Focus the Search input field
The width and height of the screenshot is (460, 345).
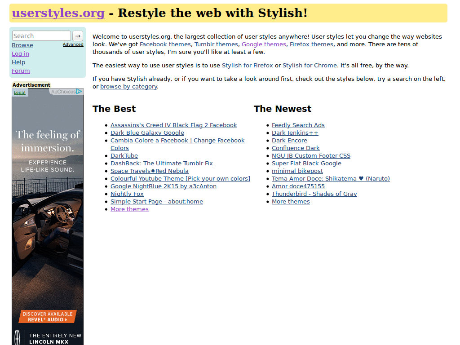(41, 36)
